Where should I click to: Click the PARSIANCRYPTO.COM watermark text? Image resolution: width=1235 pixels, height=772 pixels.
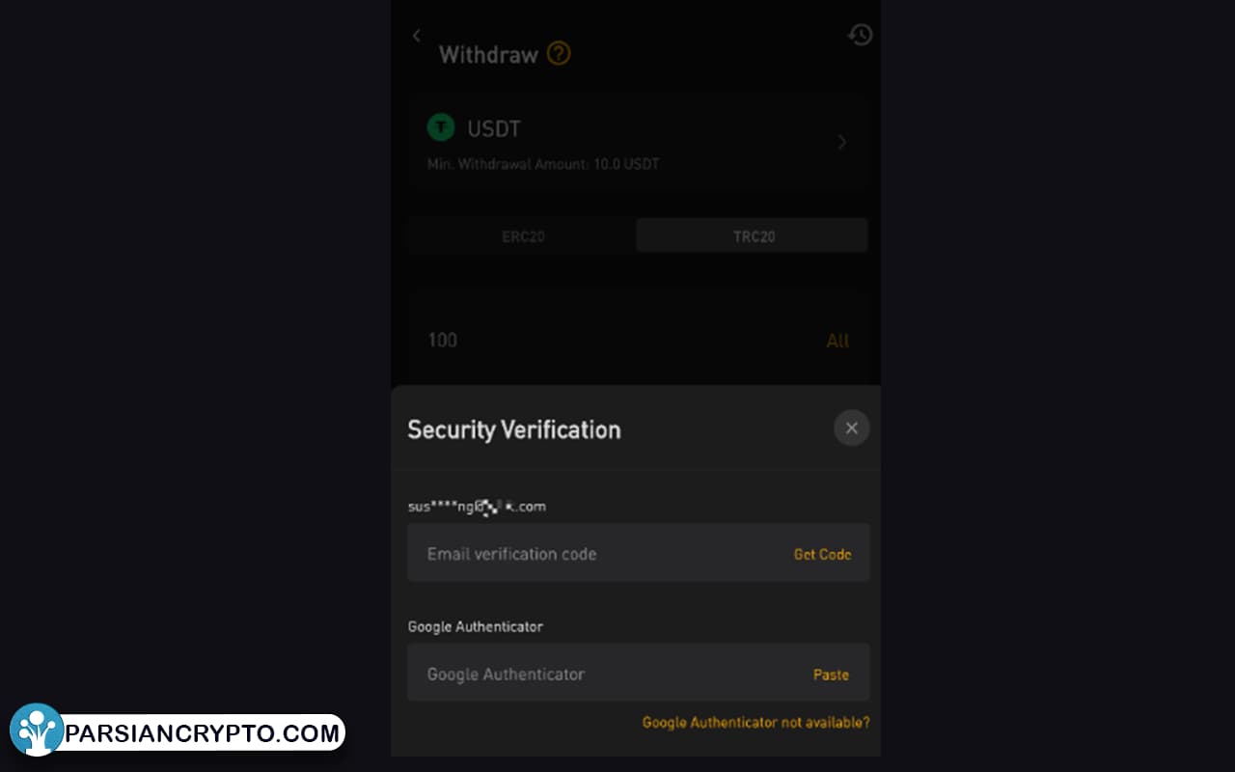click(203, 733)
